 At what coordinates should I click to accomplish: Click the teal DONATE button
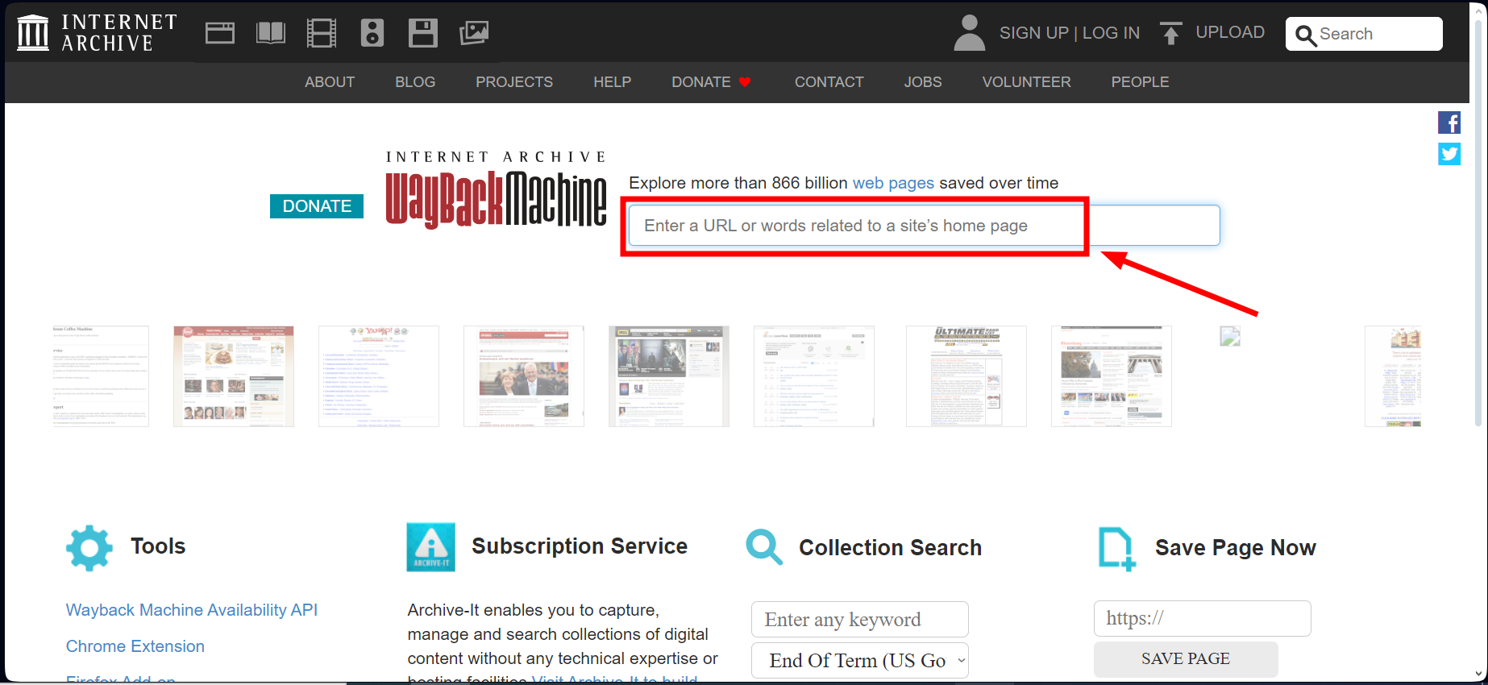[x=317, y=206]
